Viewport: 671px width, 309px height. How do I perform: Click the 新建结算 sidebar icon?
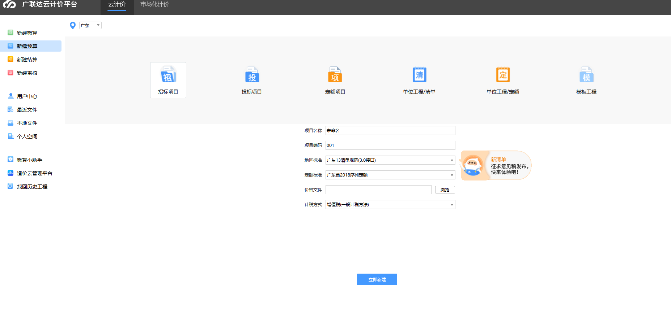(10, 59)
